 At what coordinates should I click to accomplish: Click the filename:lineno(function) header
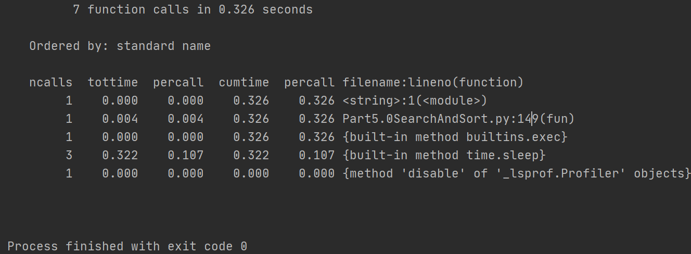point(433,82)
